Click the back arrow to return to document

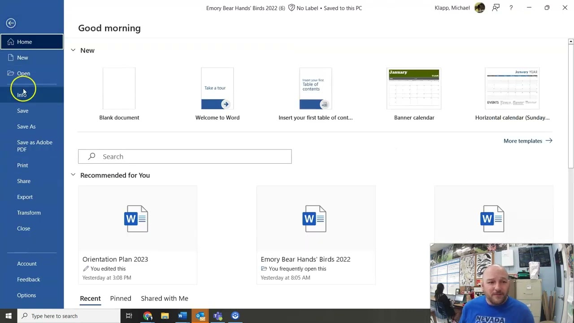point(11,23)
